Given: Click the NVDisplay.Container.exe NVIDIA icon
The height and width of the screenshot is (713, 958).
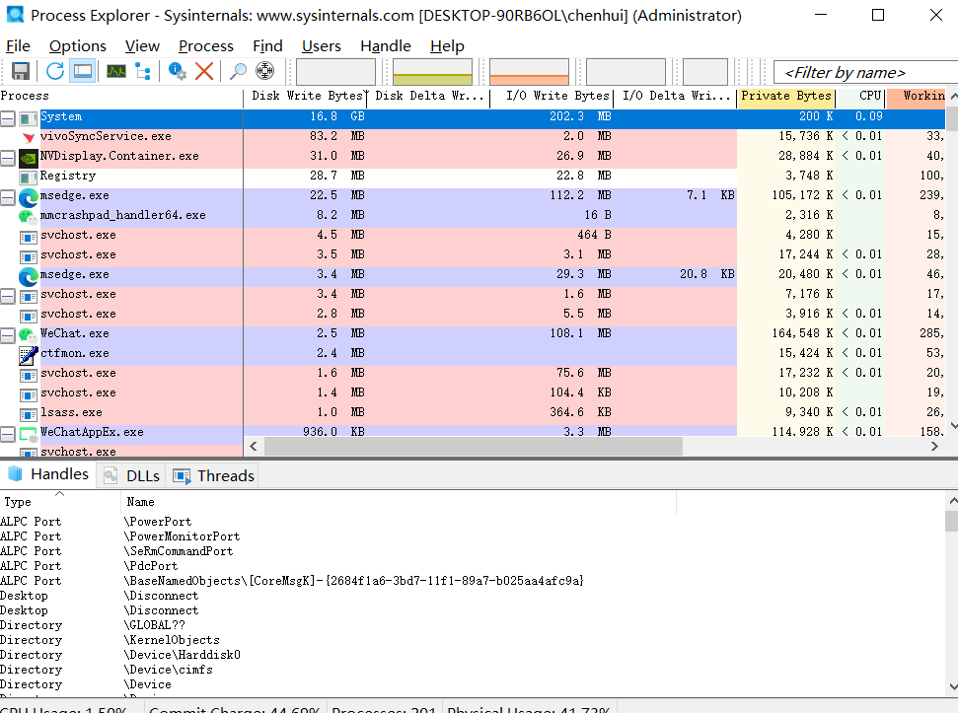Looking at the screenshot, I should (x=28, y=158).
